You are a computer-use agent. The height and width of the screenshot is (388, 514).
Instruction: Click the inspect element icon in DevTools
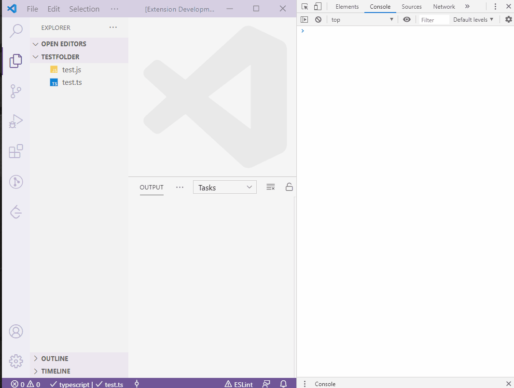click(x=305, y=6)
